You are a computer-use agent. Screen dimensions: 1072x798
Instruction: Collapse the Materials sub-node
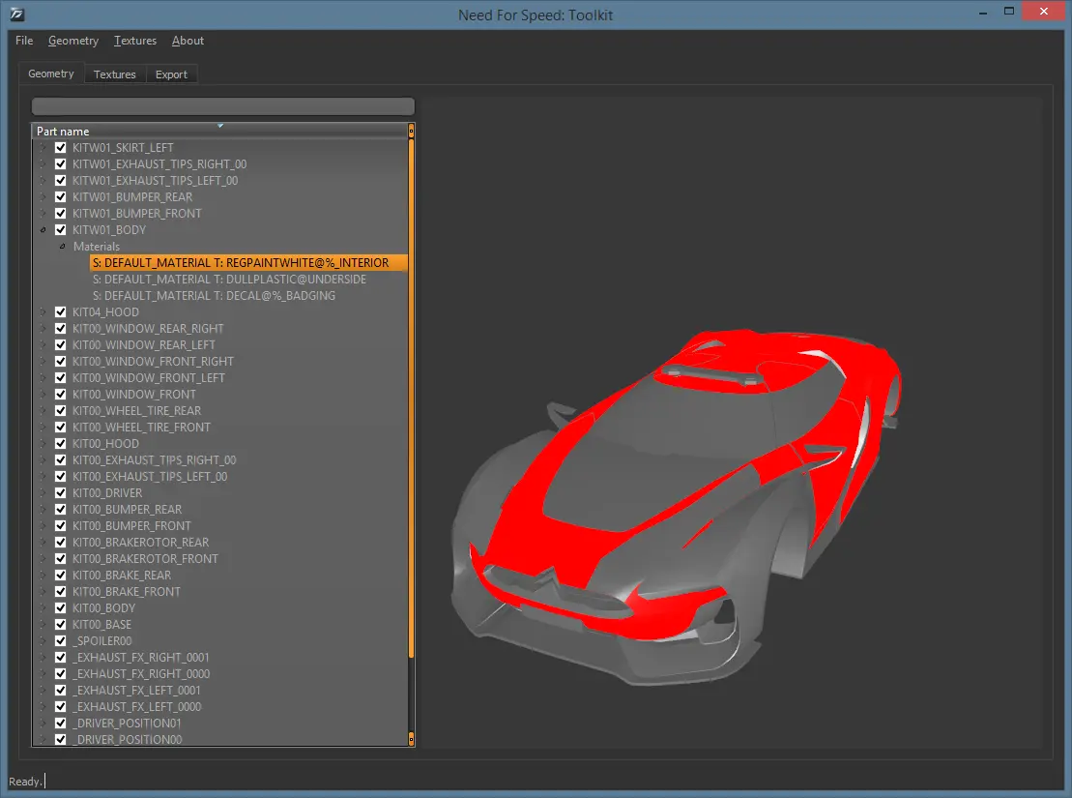pyautogui.click(x=62, y=247)
